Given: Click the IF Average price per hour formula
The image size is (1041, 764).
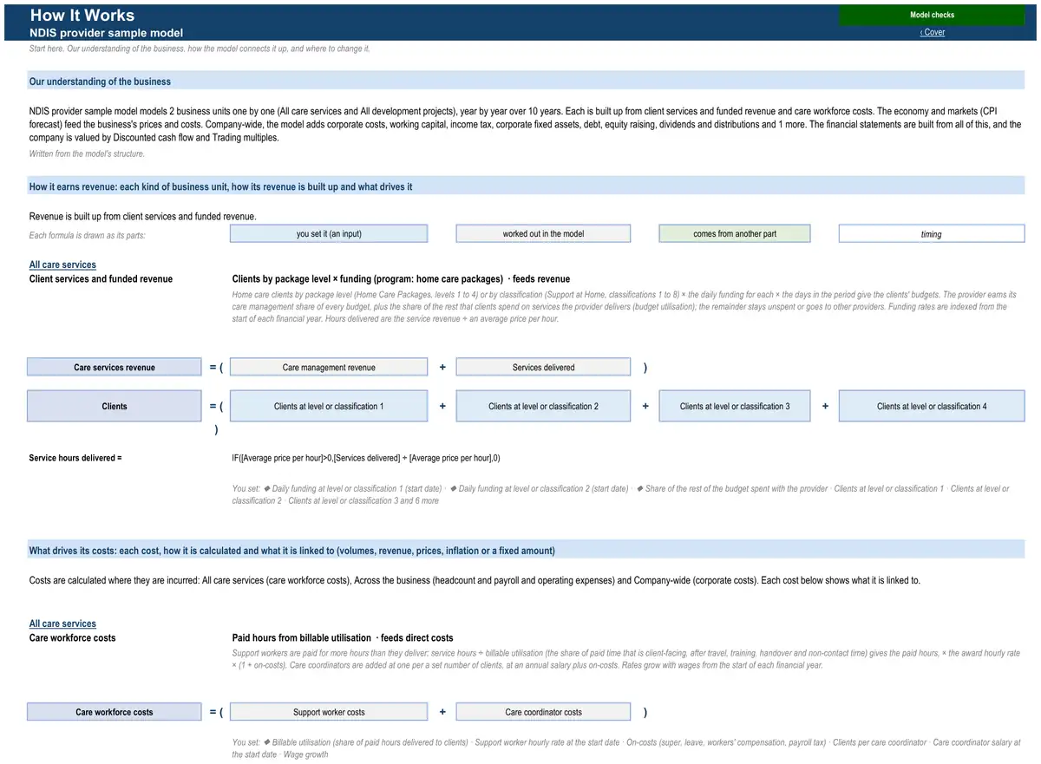Looking at the screenshot, I should pyautogui.click(x=366, y=458).
